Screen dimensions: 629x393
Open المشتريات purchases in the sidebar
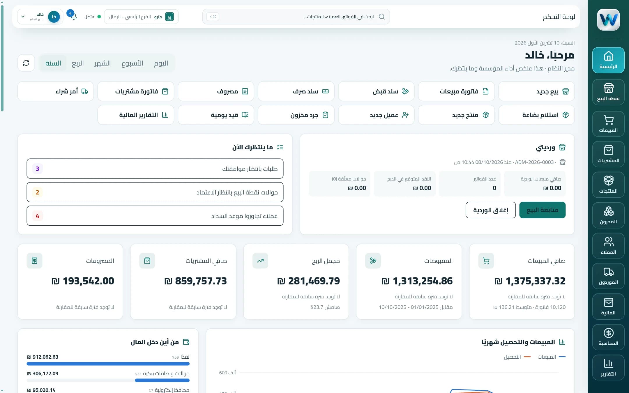tap(608, 154)
